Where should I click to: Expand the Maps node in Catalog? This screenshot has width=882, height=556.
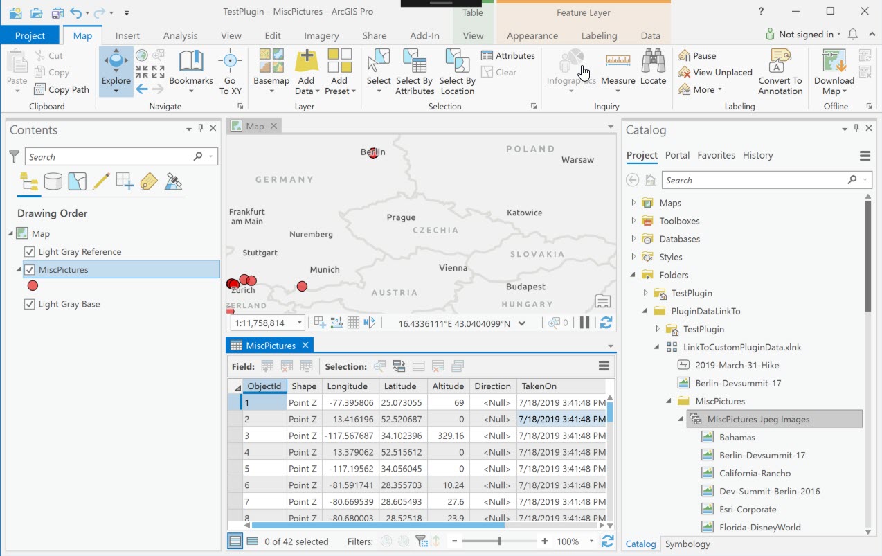pos(633,203)
